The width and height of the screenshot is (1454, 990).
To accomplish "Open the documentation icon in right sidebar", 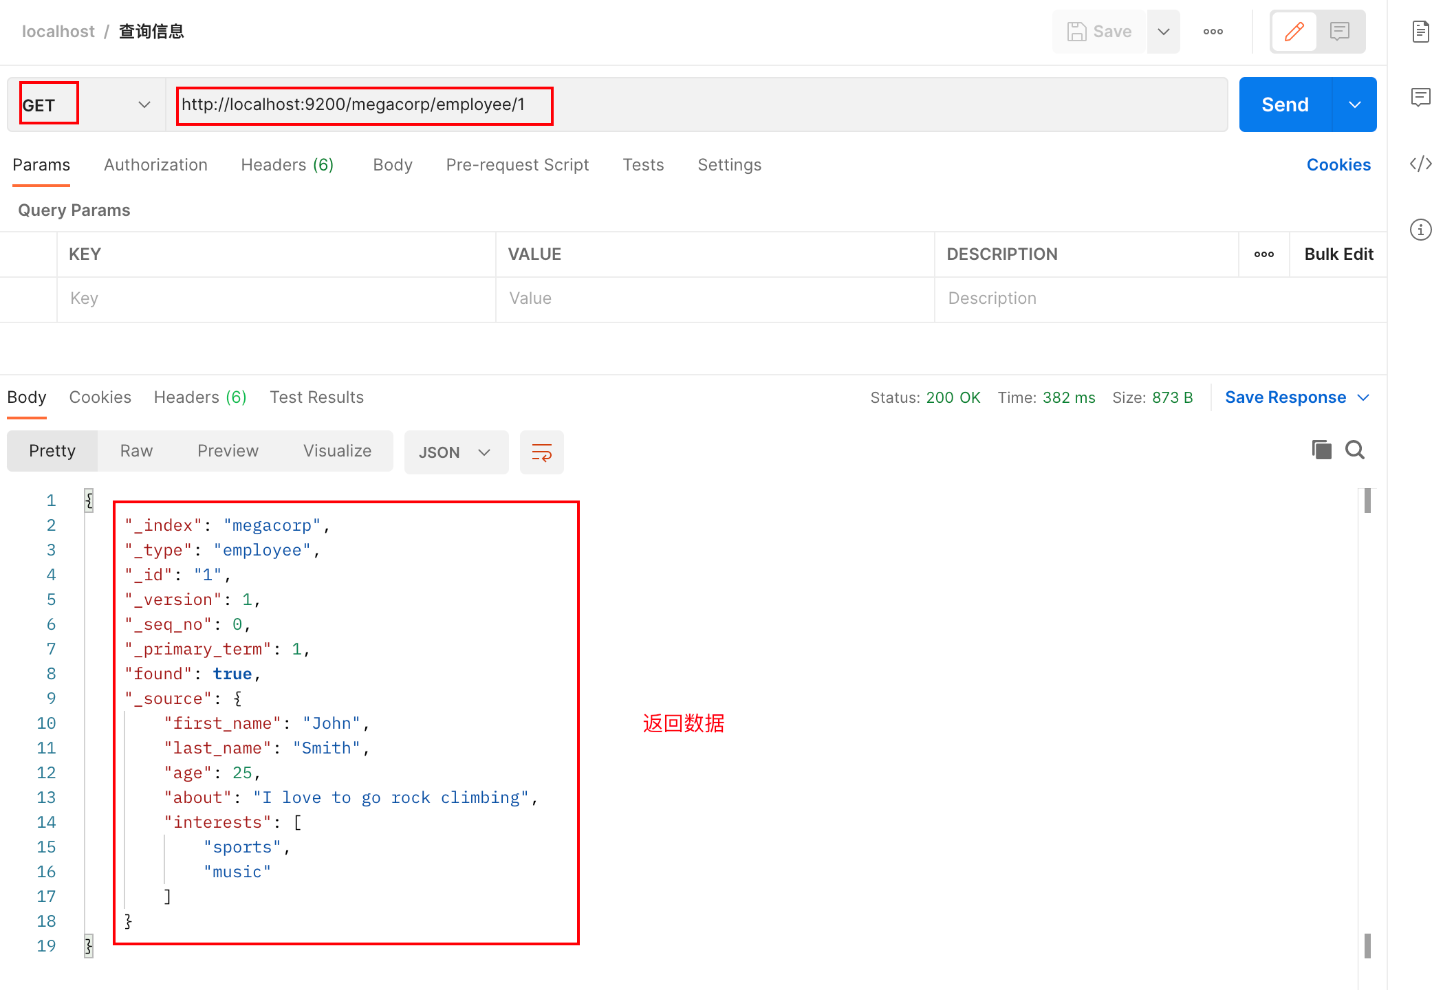I will coord(1420,32).
